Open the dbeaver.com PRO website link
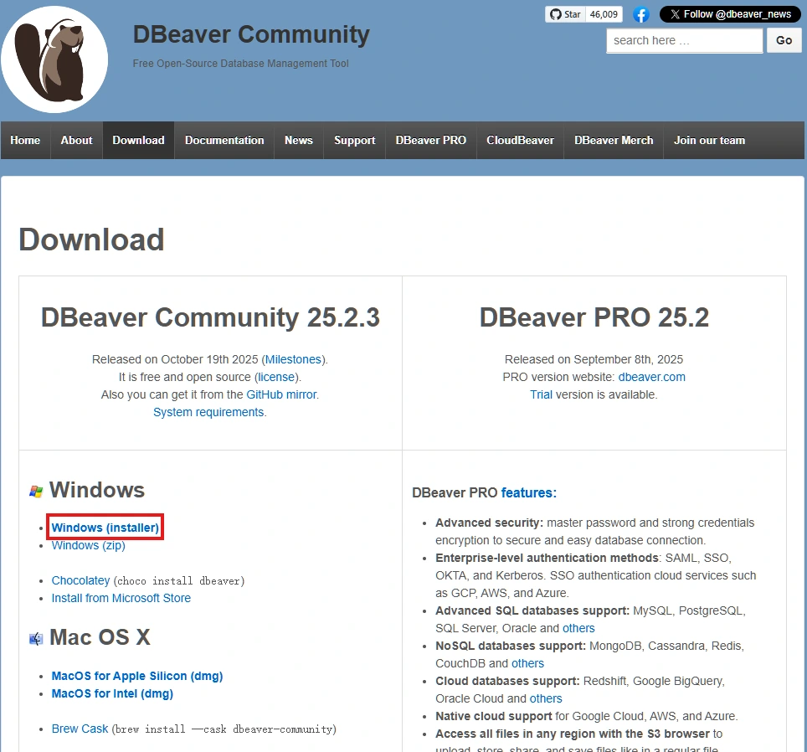The height and width of the screenshot is (752, 807). pos(651,377)
